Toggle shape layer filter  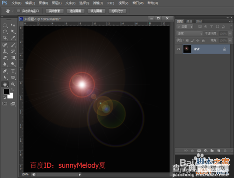[218, 27]
